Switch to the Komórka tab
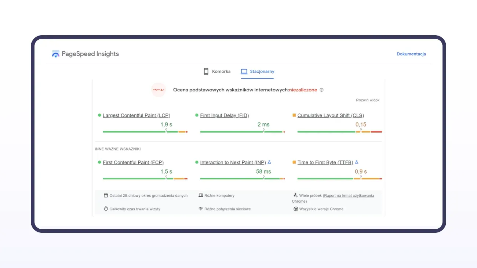Screen dimensions: 477x268 pyautogui.click(x=217, y=72)
